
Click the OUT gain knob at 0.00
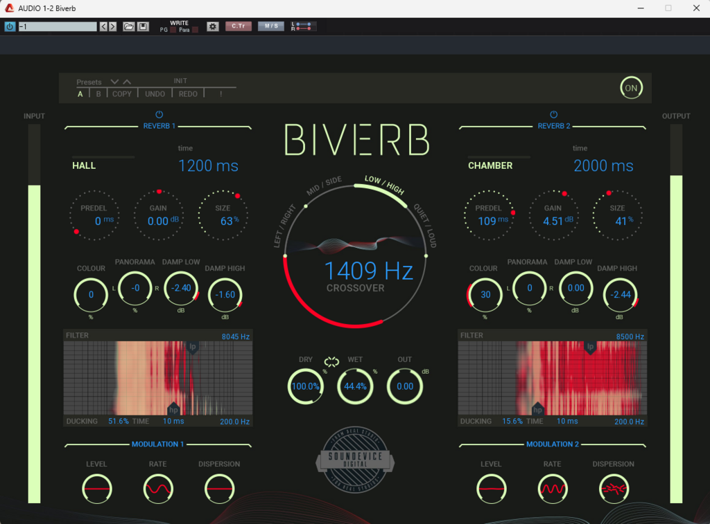[x=405, y=386]
